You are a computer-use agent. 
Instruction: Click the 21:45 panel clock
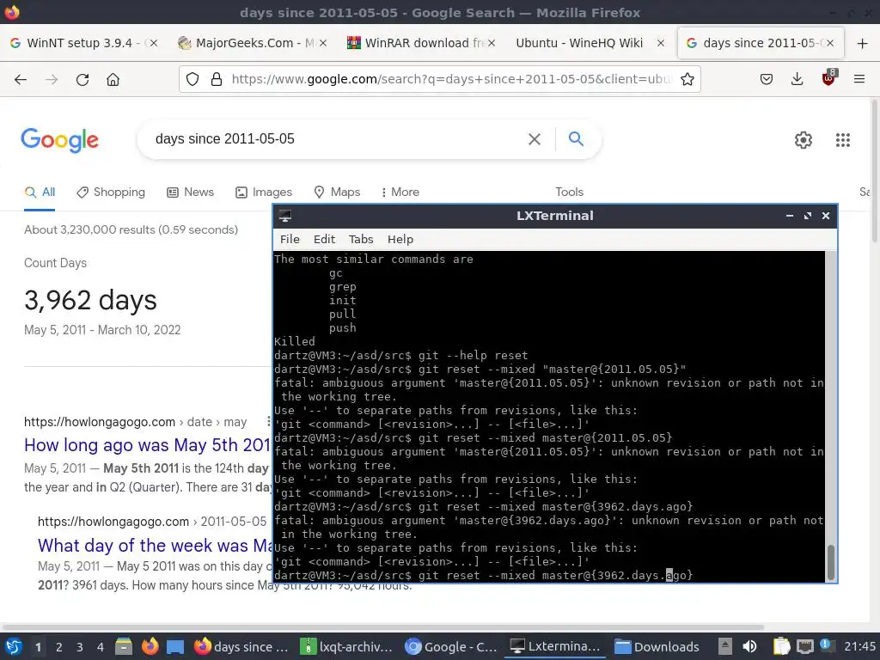point(859,646)
